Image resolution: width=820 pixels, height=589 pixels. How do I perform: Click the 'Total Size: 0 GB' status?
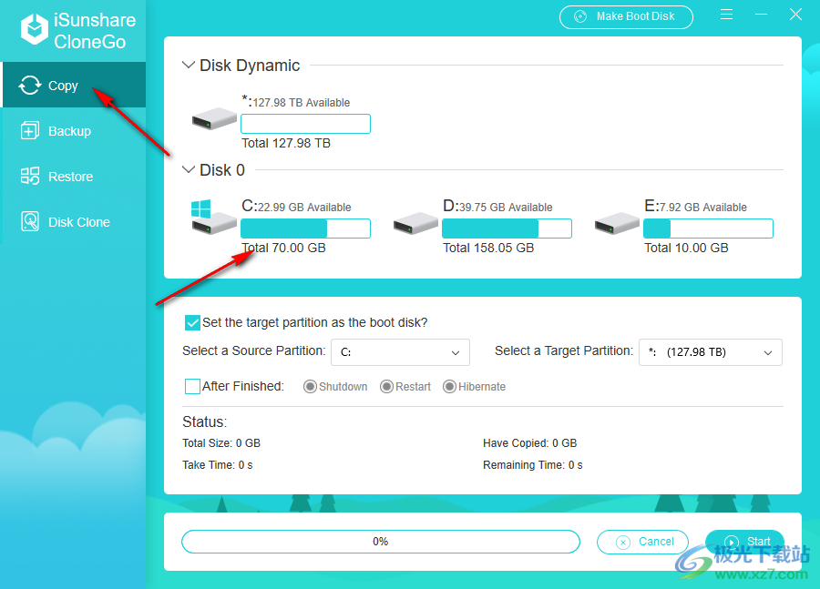click(221, 443)
